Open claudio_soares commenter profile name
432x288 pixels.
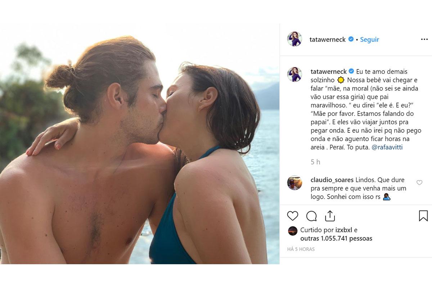[332, 180]
